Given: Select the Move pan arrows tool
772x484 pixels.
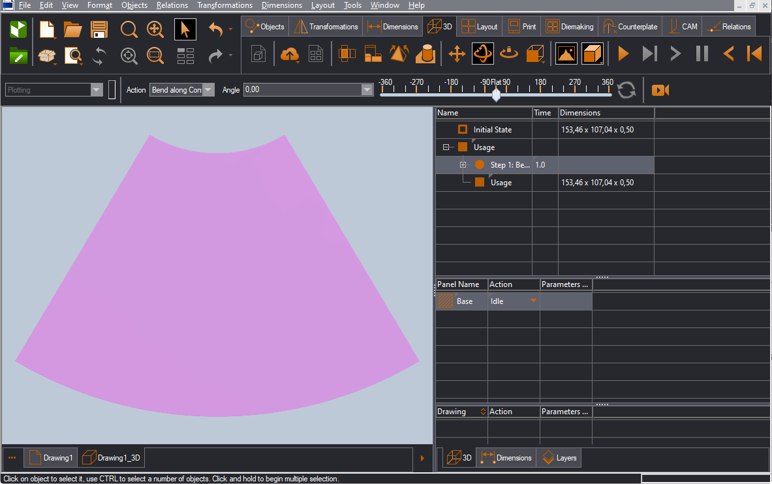Looking at the screenshot, I should (457, 53).
